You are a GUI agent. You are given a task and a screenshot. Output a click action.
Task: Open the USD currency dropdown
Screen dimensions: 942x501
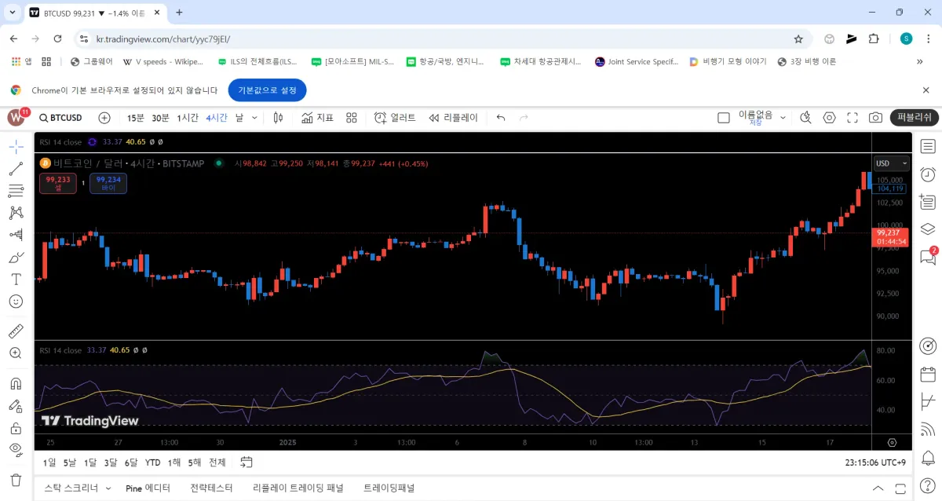[892, 163]
